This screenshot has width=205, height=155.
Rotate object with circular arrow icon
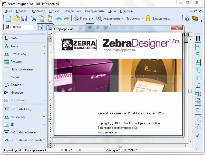click(198, 110)
